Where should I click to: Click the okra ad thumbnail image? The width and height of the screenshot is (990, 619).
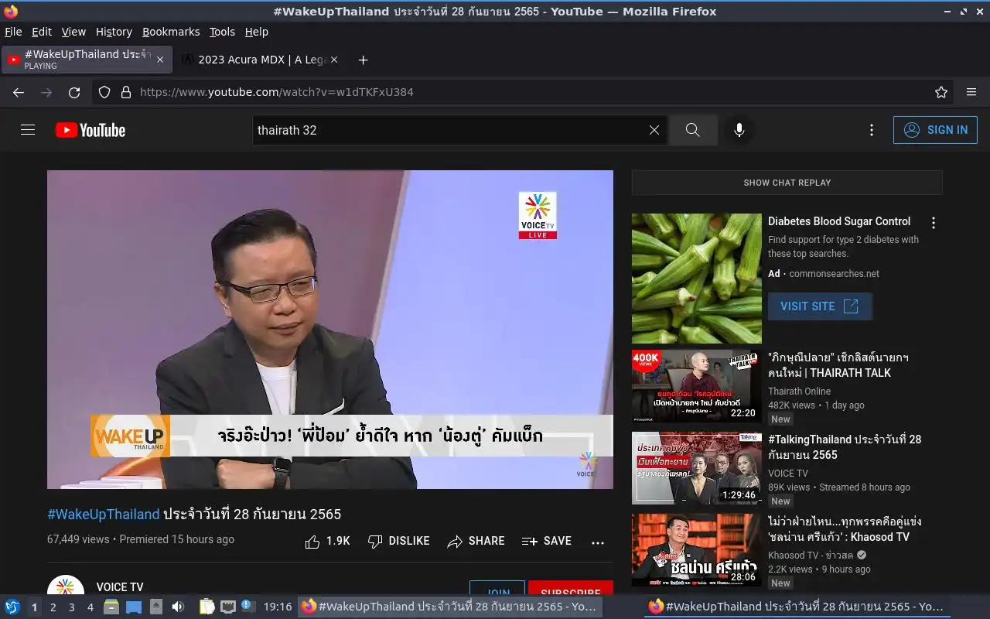click(x=697, y=279)
